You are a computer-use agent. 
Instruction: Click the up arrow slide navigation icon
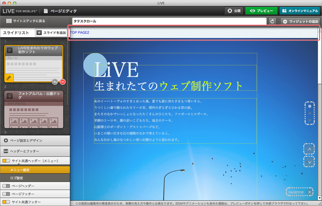(x=310, y=149)
